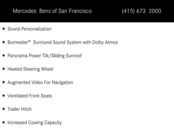Click the Ventilated Front Seats text
The width and height of the screenshot is (174, 130).
point(30,96)
